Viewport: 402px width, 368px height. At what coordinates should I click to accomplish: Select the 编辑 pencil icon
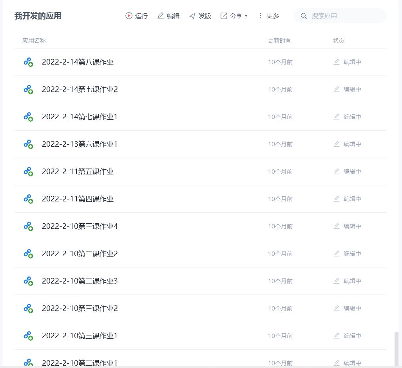click(x=160, y=16)
